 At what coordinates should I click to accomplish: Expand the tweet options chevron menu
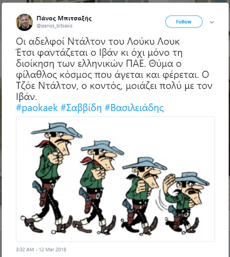(212, 22)
